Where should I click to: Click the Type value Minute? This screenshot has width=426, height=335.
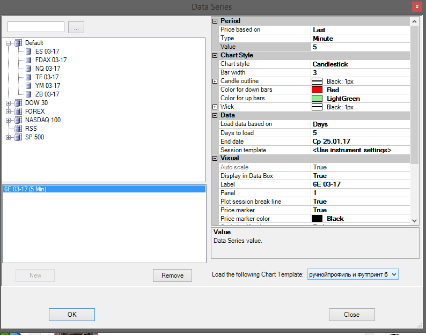(360, 38)
